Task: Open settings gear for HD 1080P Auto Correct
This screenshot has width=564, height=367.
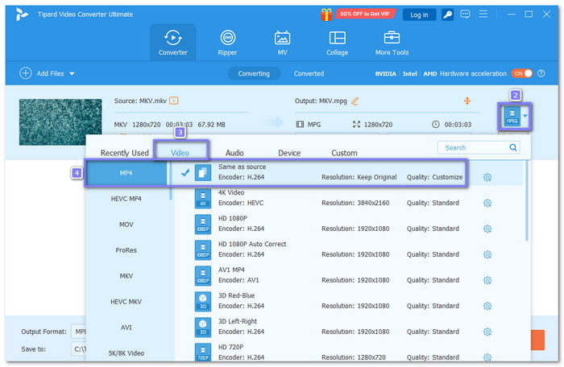Action: tap(487, 254)
